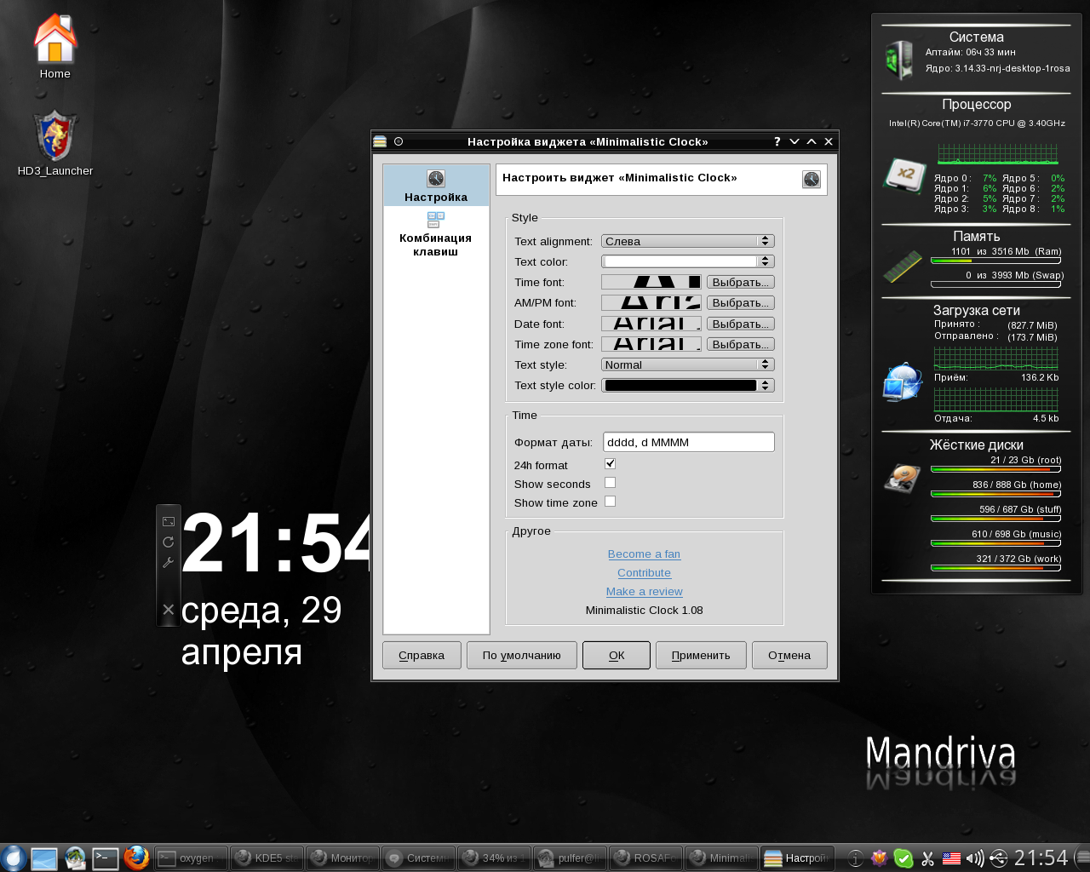Select the Настройка sidebar page

coord(436,186)
